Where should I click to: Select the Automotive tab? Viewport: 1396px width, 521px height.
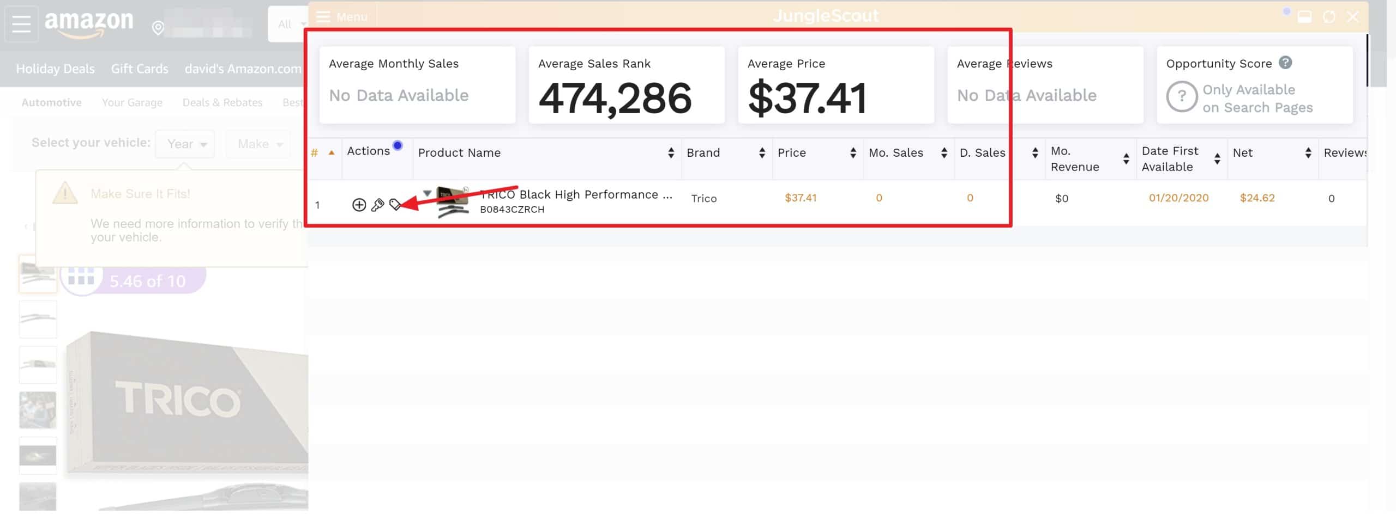[x=51, y=103]
